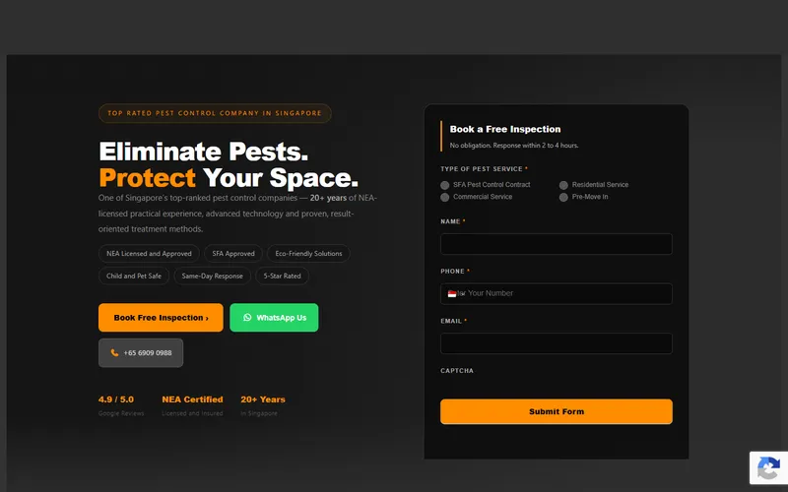Click Book Free Inspection button

(x=161, y=317)
